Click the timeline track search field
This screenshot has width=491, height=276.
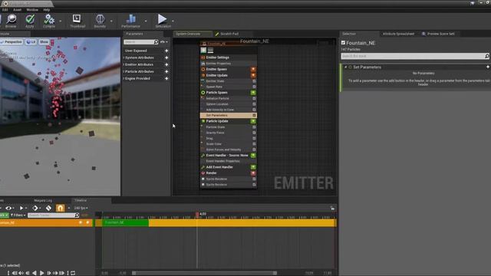[53, 215]
